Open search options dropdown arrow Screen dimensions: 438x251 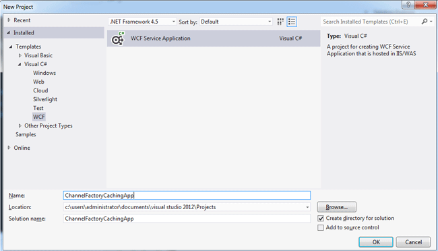(x=431, y=22)
